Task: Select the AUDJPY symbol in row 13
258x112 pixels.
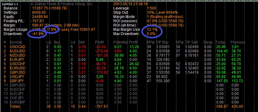Action: click(17, 93)
